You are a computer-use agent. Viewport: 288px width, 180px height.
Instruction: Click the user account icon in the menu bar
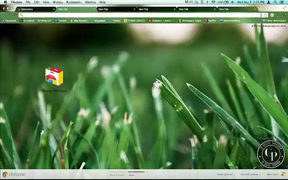269,2
